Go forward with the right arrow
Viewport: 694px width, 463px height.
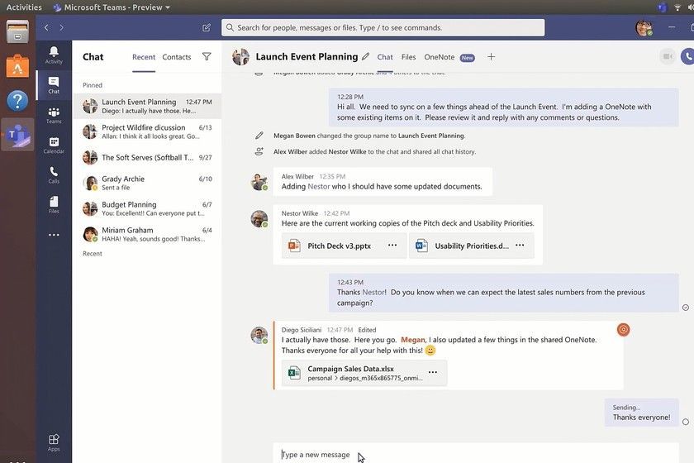click(61, 27)
